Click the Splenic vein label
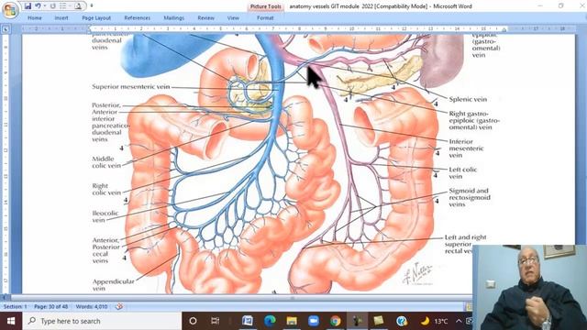587x330 pixels. point(468,99)
